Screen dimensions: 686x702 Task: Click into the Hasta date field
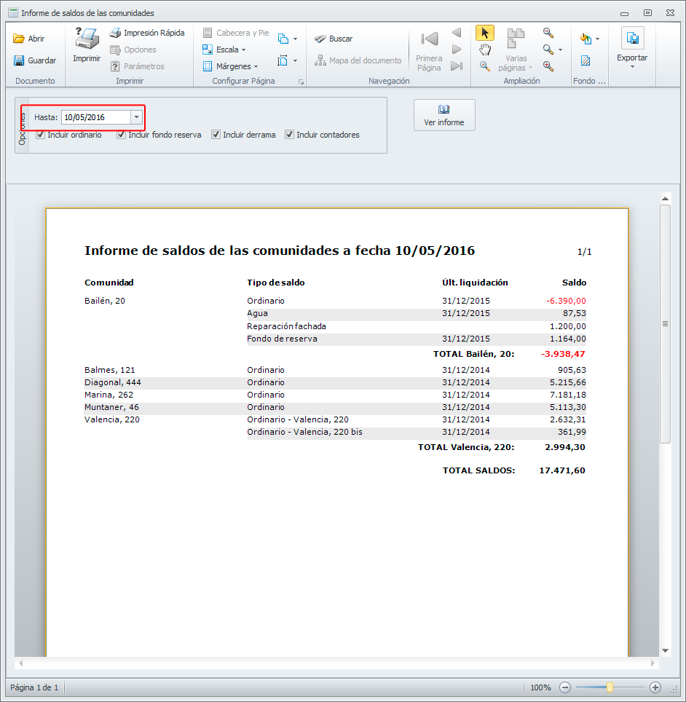click(96, 117)
